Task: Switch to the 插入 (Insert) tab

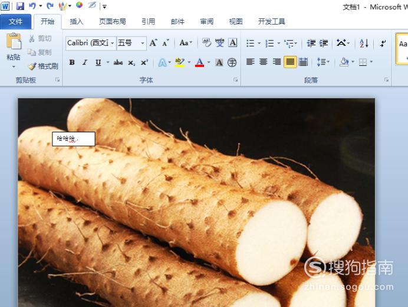Action: [x=77, y=21]
